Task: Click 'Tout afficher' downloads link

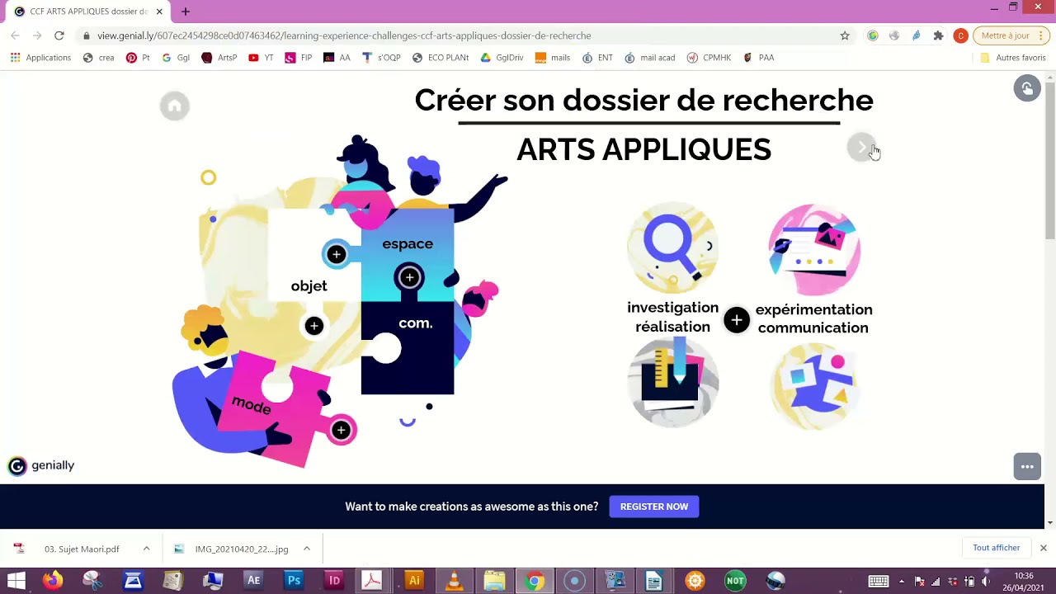Action: [x=996, y=548]
